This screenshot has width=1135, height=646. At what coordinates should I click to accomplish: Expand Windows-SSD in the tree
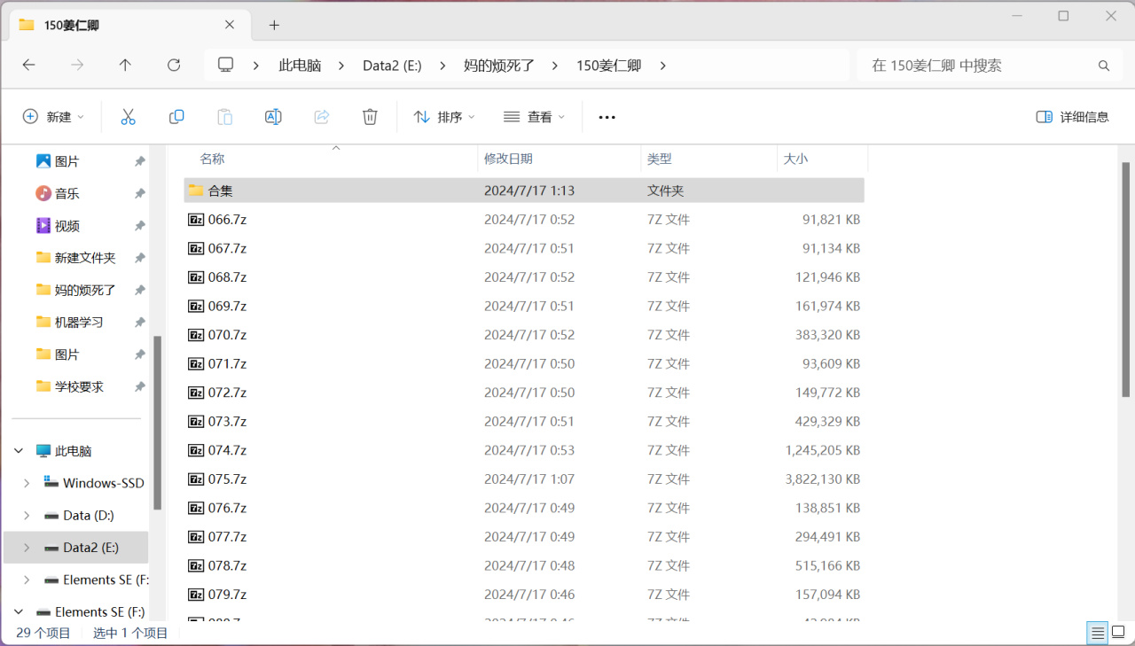pyautogui.click(x=27, y=483)
